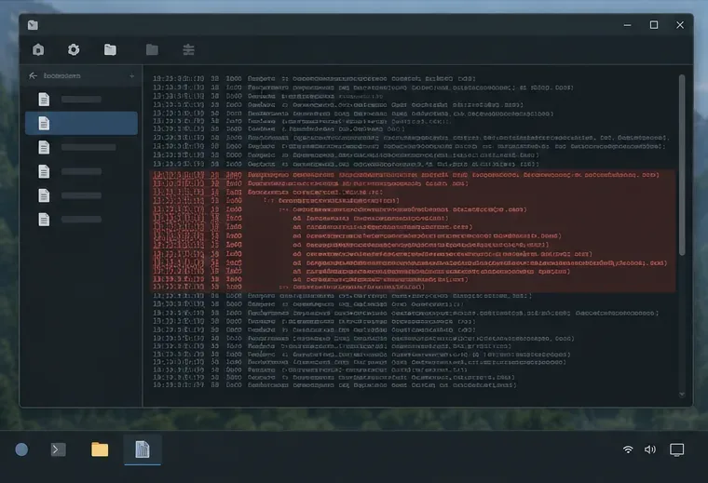Click the bright folder icon in the toolbar
The height and width of the screenshot is (483, 708).
click(x=110, y=49)
